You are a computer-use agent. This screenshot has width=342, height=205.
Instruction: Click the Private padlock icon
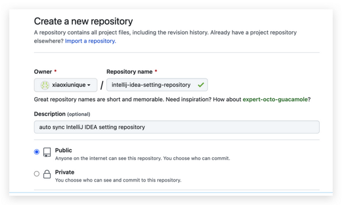pos(47,174)
